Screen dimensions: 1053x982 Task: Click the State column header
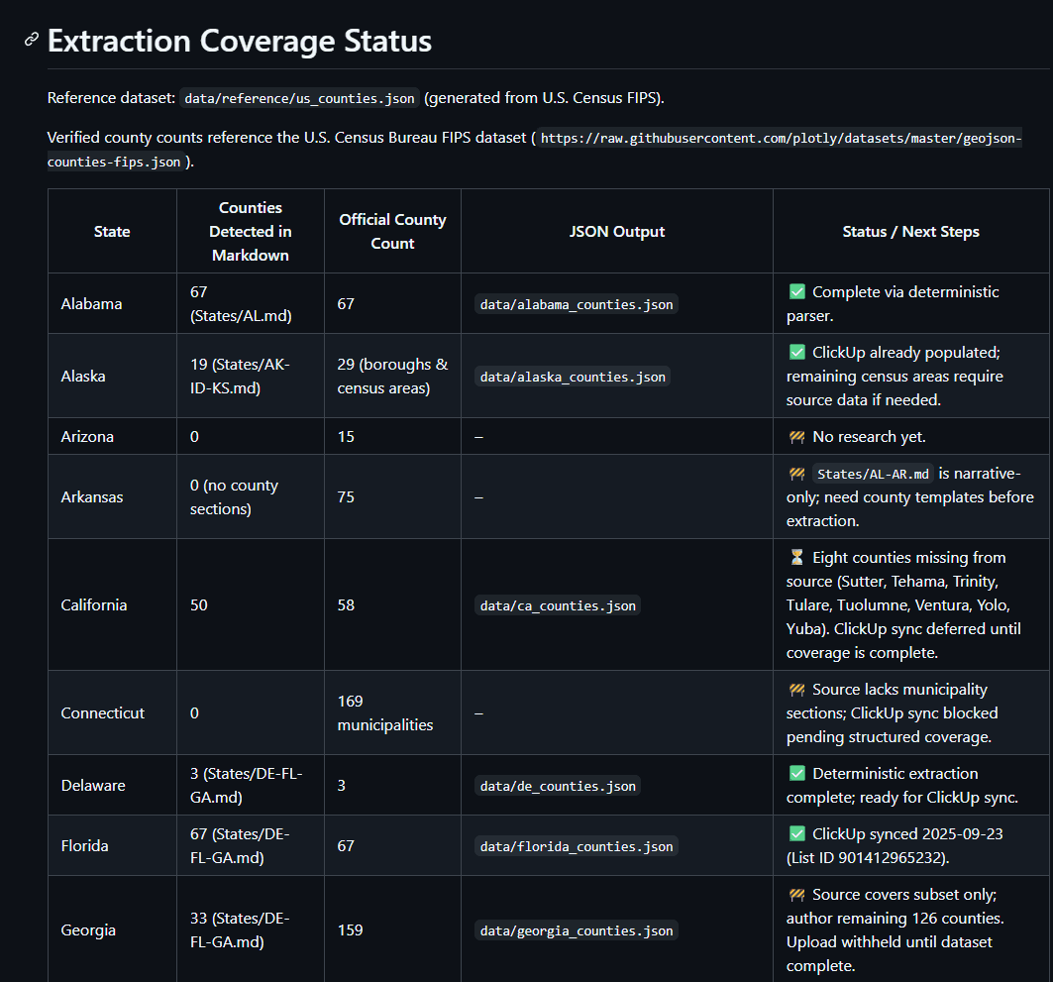[x=112, y=231]
